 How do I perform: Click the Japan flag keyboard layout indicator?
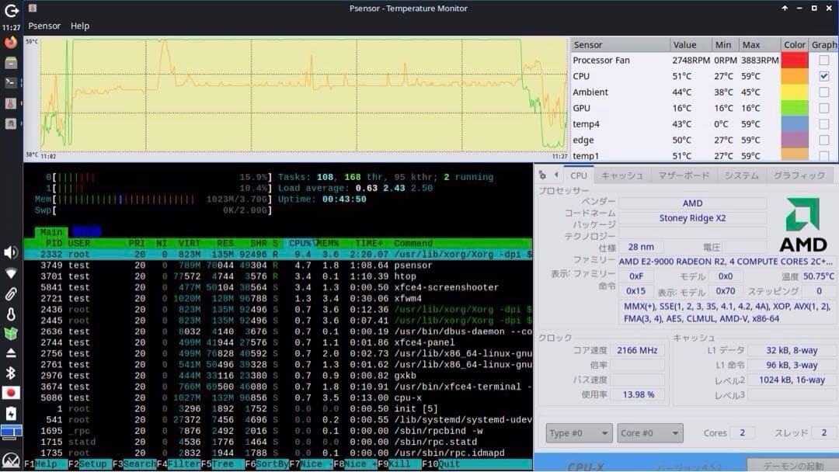11,393
